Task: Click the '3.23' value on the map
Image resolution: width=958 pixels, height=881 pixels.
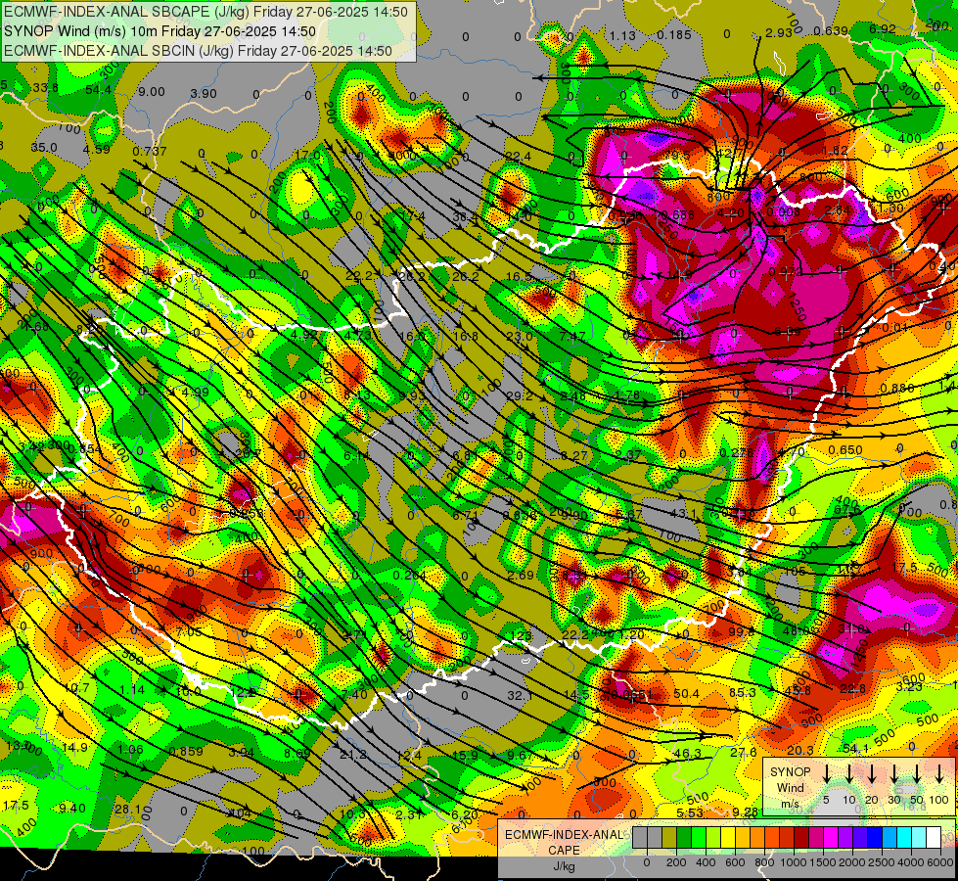Action: [909, 686]
